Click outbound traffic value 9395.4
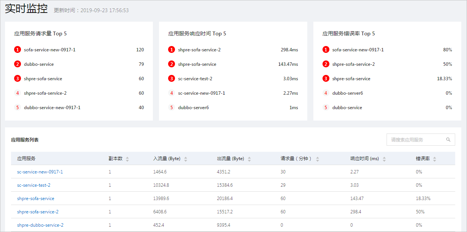 pos(223,225)
